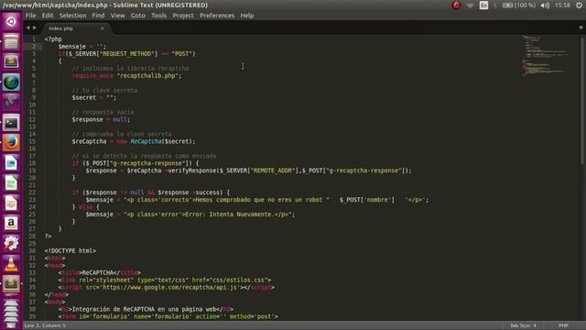Image resolution: width=586 pixels, height=330 pixels.
Task: Go to previous tab with left arrow
Action: pyautogui.click(x=27, y=27)
